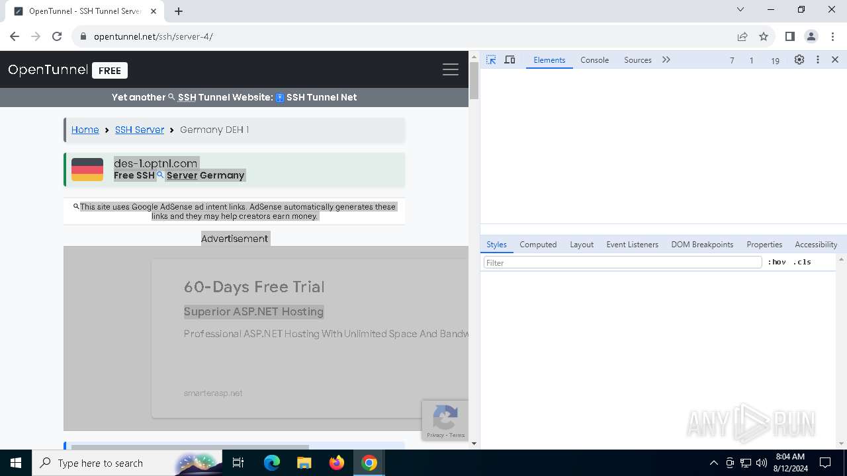Screen dimensions: 847x476
Task: Click the Type here to search box
Action: click(x=126, y=463)
